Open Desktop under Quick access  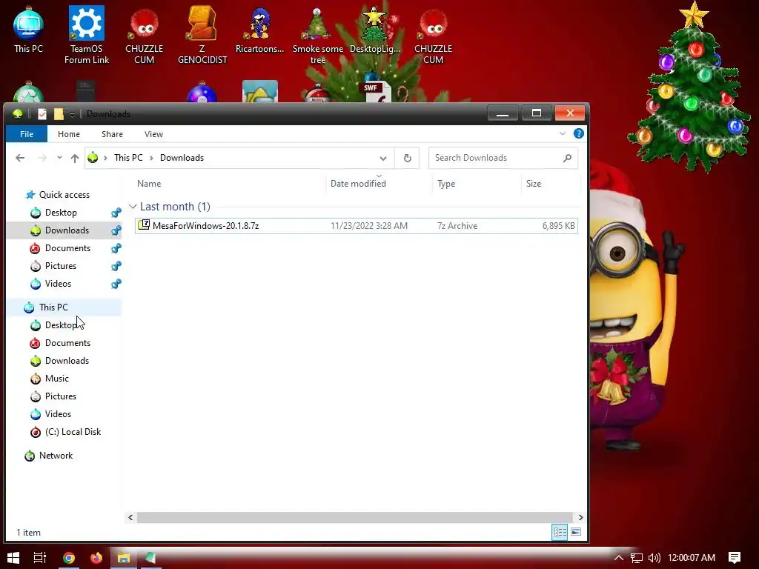coord(61,213)
